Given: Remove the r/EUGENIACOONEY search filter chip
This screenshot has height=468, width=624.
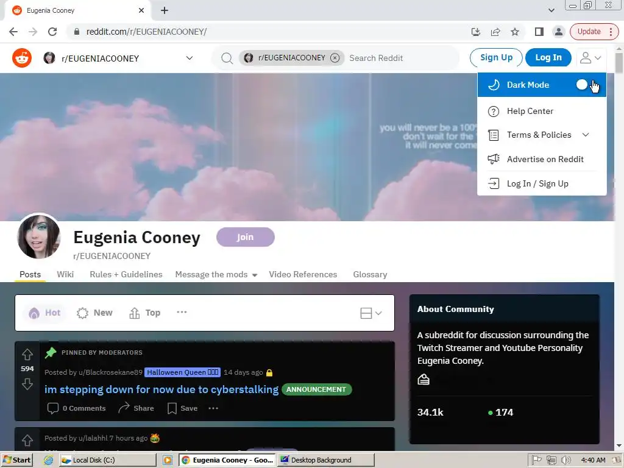Looking at the screenshot, I should pyautogui.click(x=335, y=58).
